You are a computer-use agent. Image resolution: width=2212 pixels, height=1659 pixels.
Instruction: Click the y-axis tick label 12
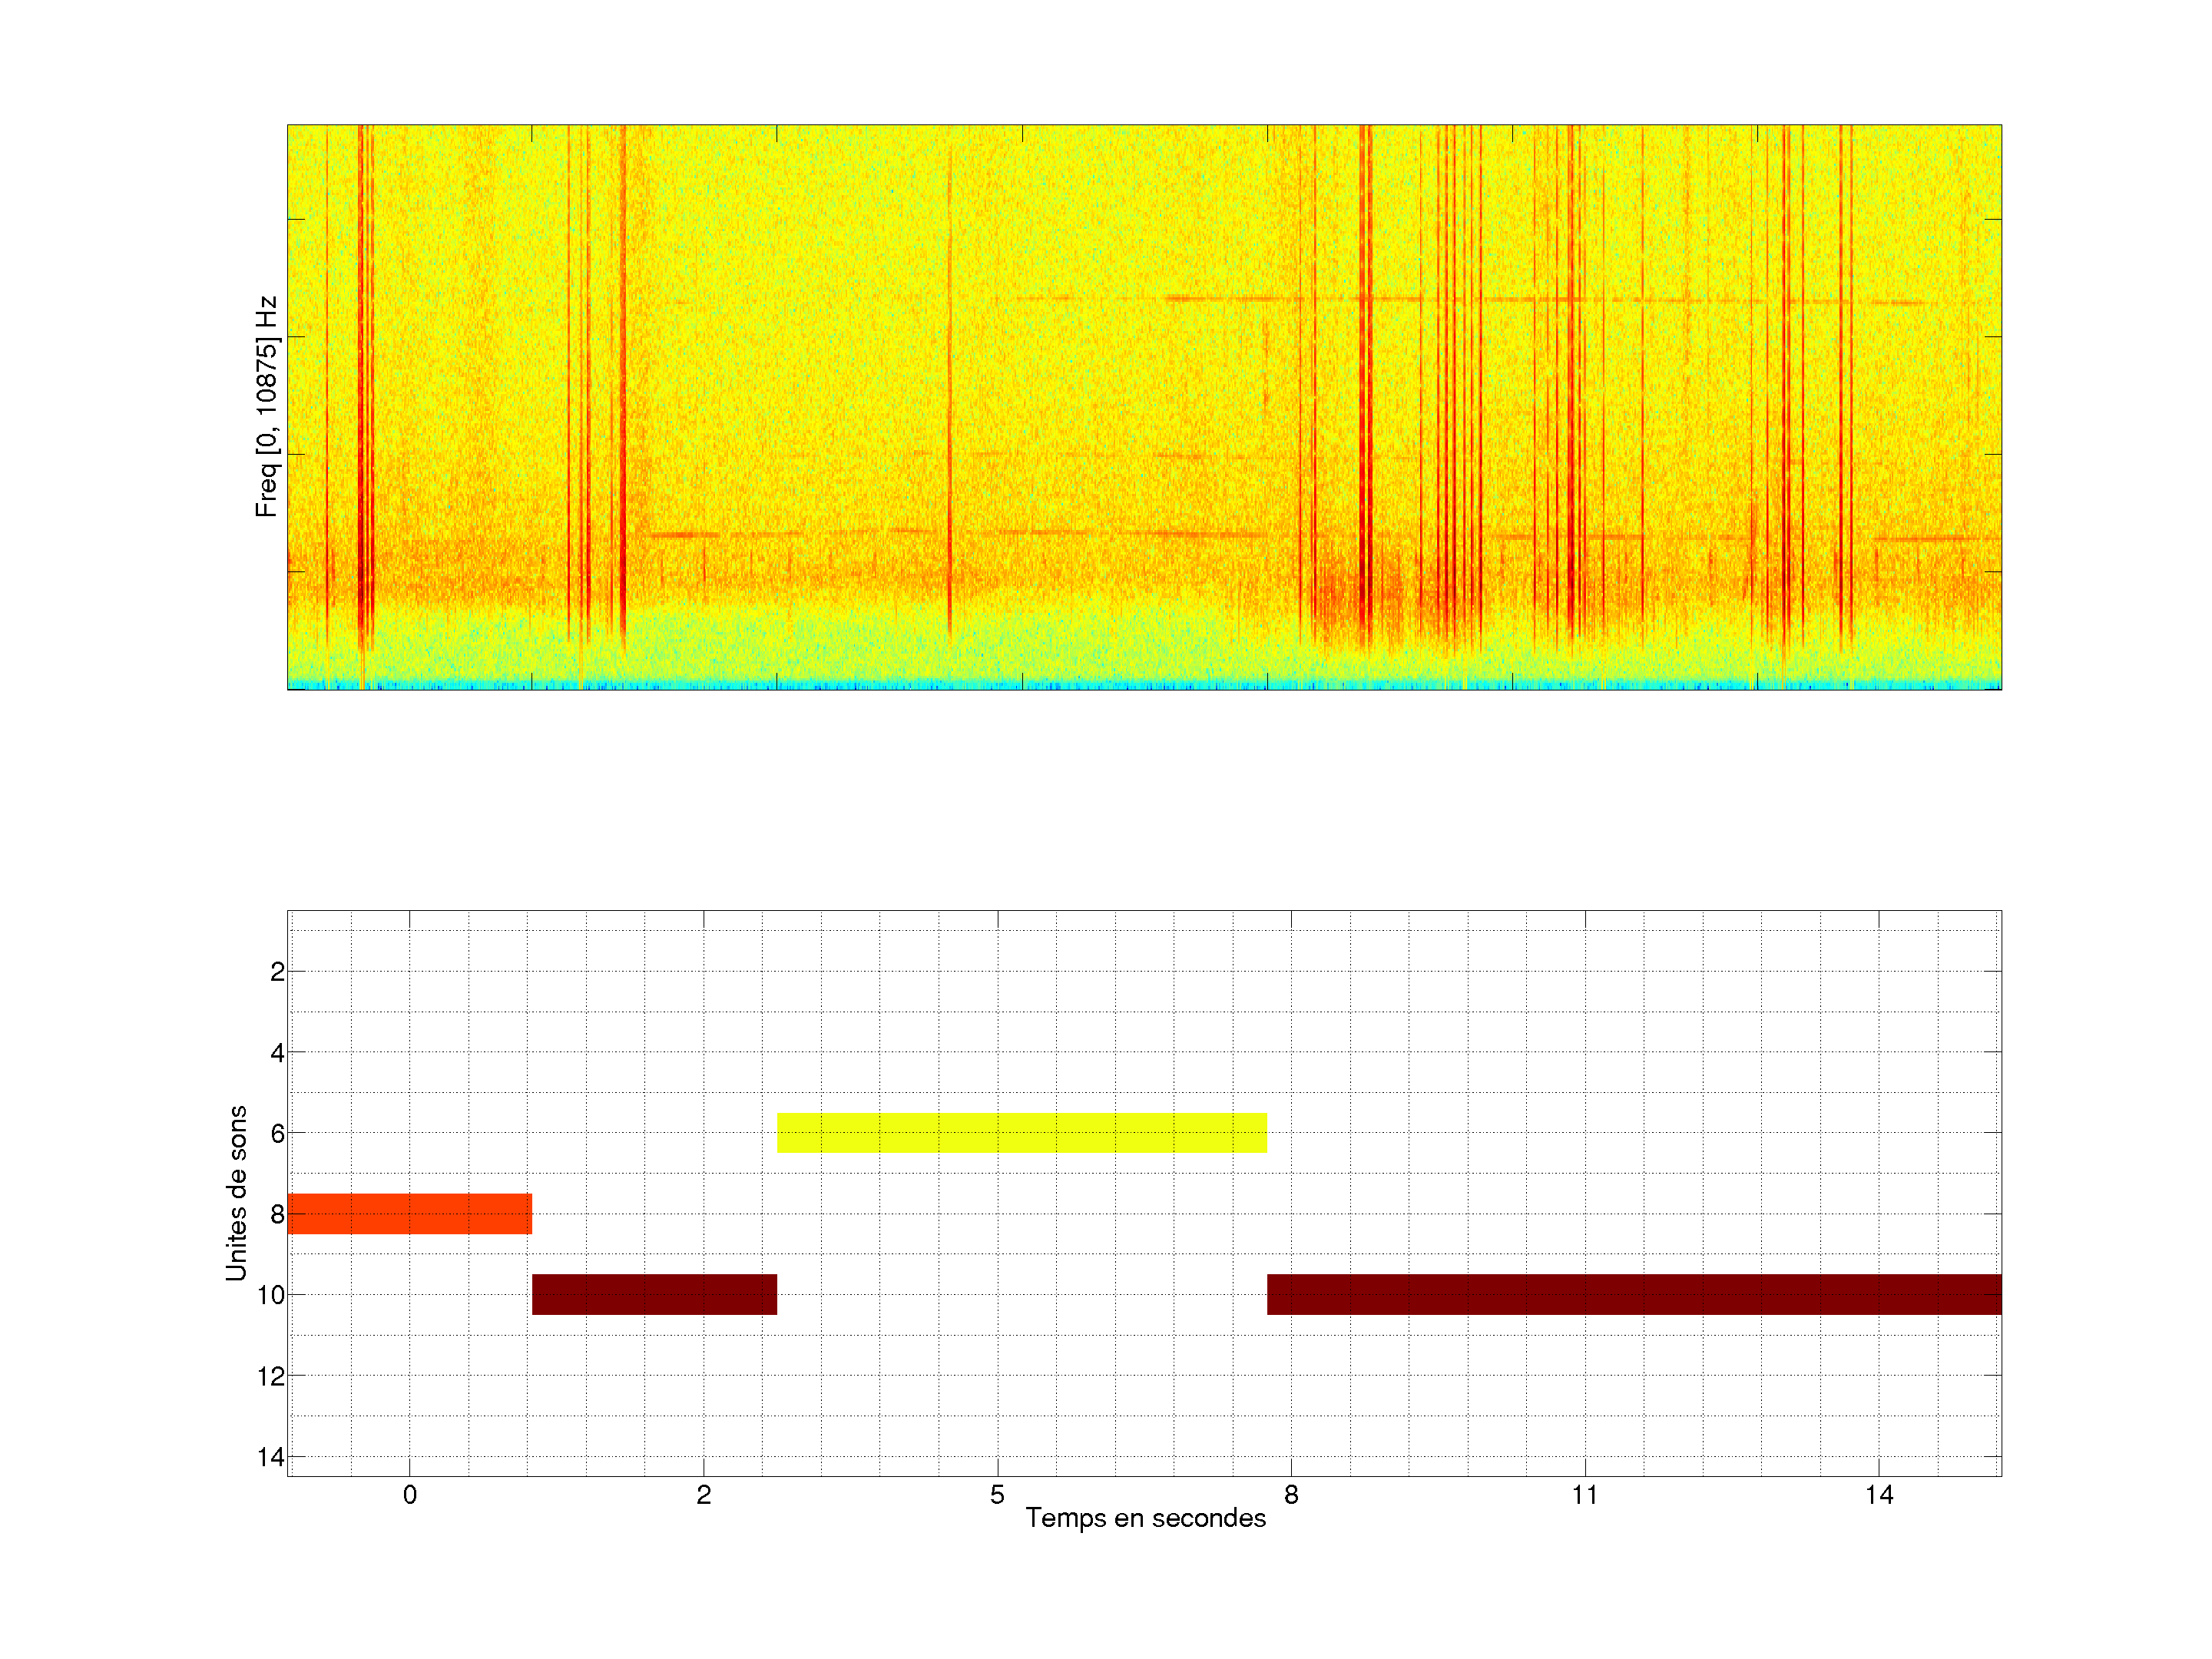click(271, 1377)
